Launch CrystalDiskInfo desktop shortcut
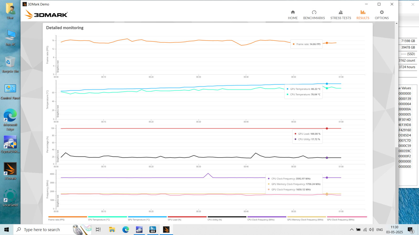This screenshot has width=419, height=235. 10,144
